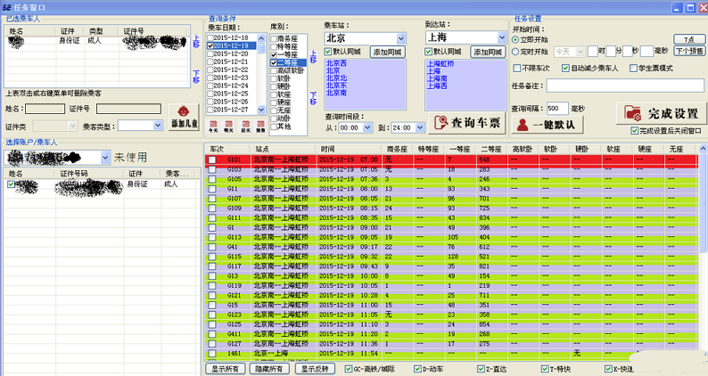Select the 明天 calendar shortcut icon
The image size is (708, 376).
point(229,126)
